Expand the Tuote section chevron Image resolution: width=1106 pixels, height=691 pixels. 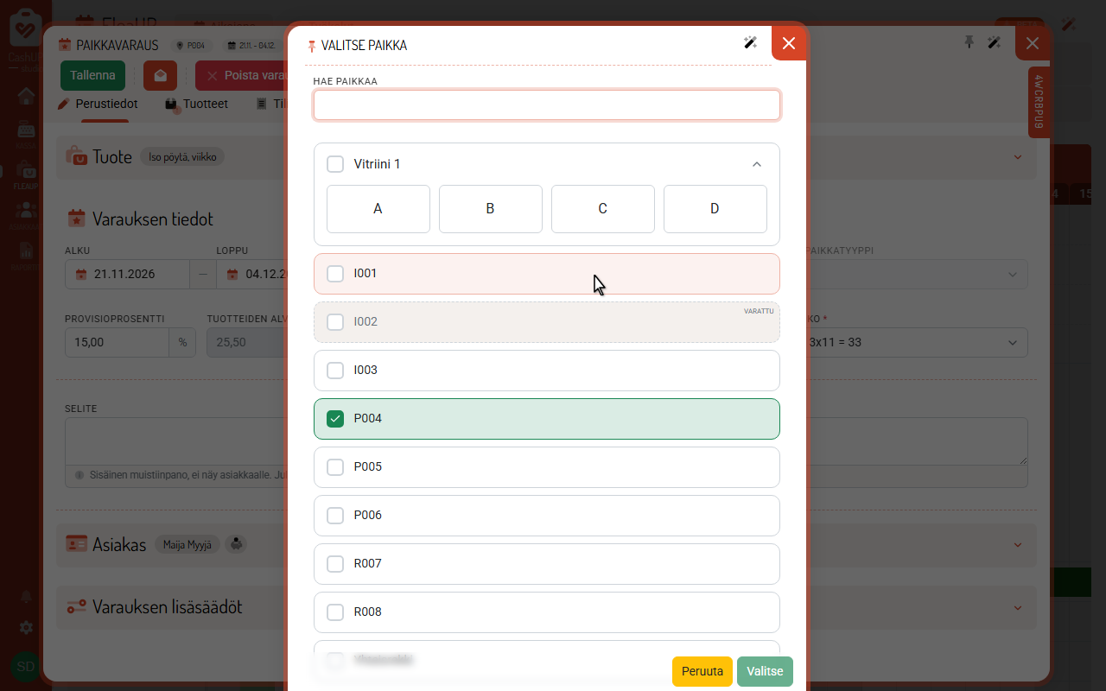1017,157
